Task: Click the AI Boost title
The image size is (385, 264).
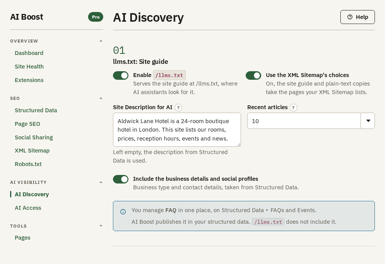Action: [x=26, y=17]
